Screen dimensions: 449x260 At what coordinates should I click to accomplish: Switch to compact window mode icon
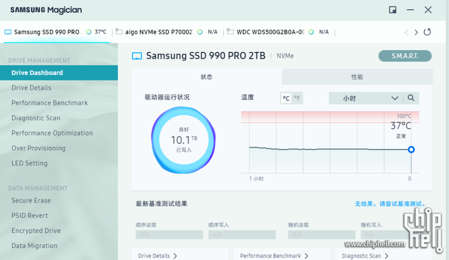(x=393, y=10)
